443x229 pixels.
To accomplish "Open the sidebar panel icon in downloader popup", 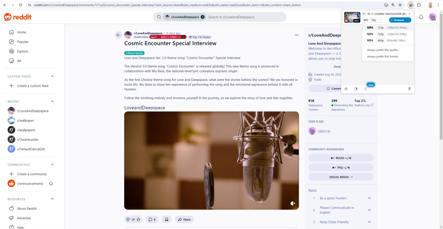I will 356,89.
